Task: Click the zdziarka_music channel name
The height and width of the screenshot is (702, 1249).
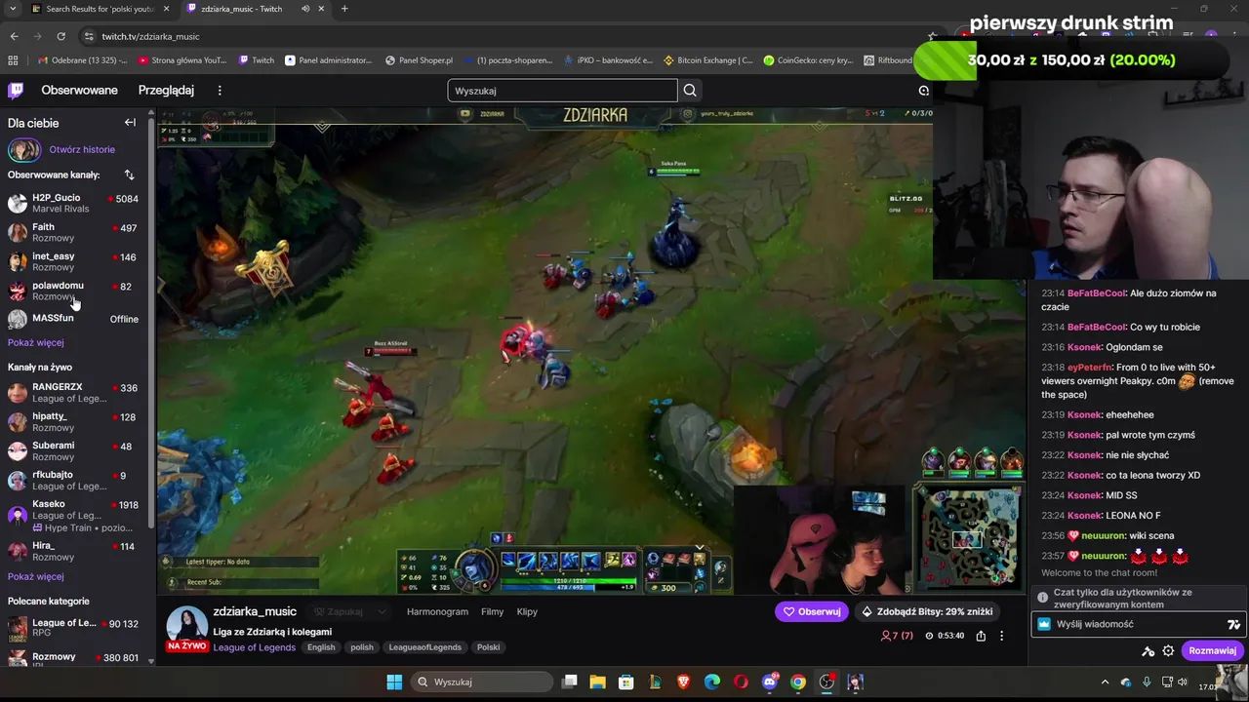Action: coord(255,611)
